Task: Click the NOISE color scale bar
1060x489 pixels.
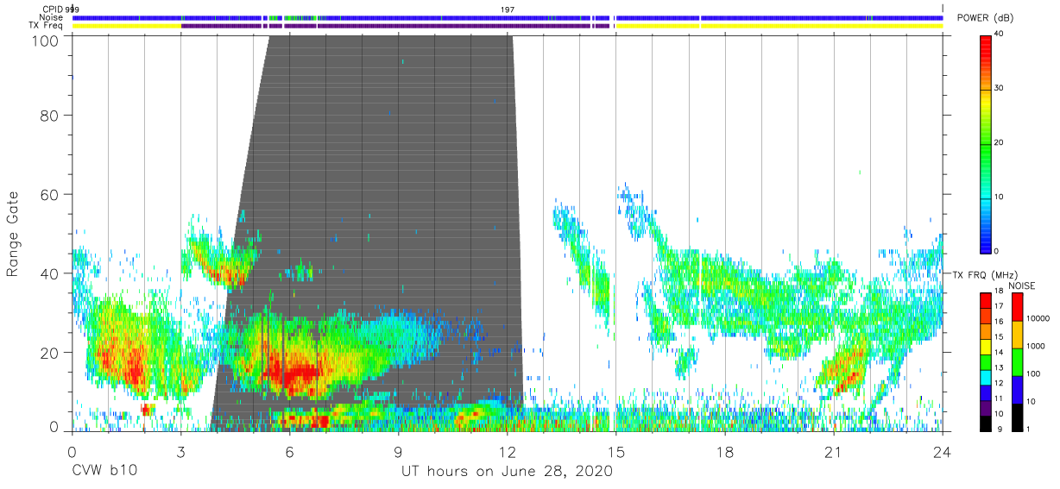Action: [x=1017, y=361]
